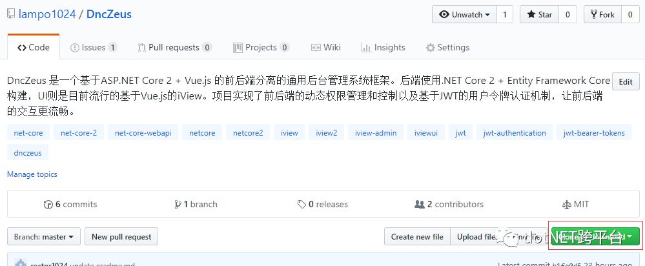Click the stargazers count 0
The image size is (645, 266).
568,15
